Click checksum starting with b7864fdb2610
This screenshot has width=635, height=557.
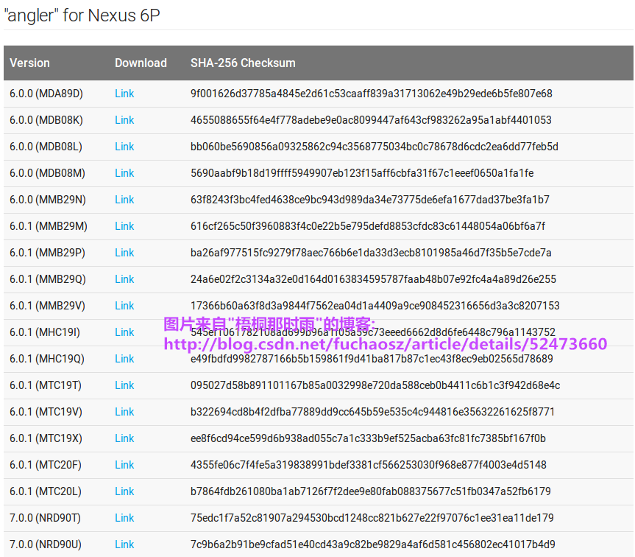[371, 491]
